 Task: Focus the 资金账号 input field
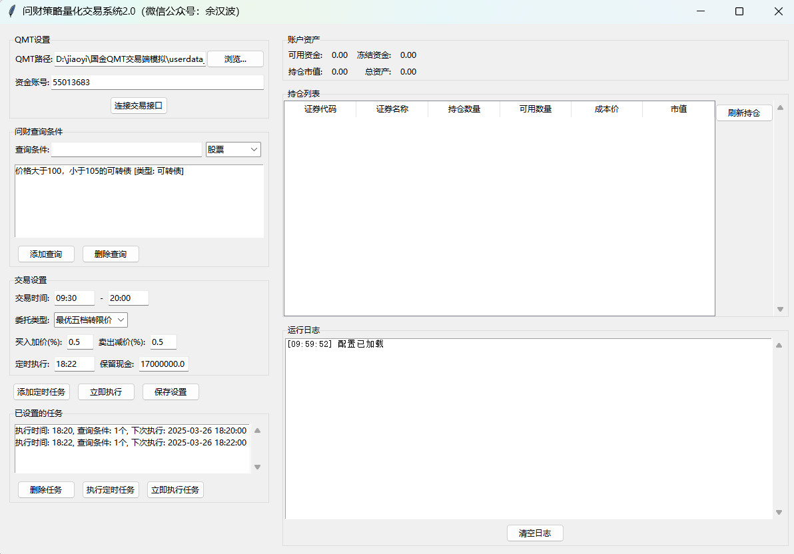[157, 82]
